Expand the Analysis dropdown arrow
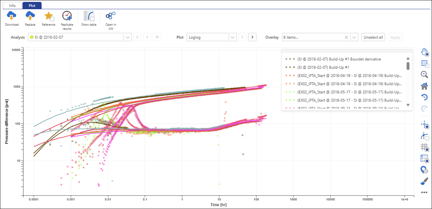The width and height of the screenshot is (432, 209). click(x=127, y=37)
